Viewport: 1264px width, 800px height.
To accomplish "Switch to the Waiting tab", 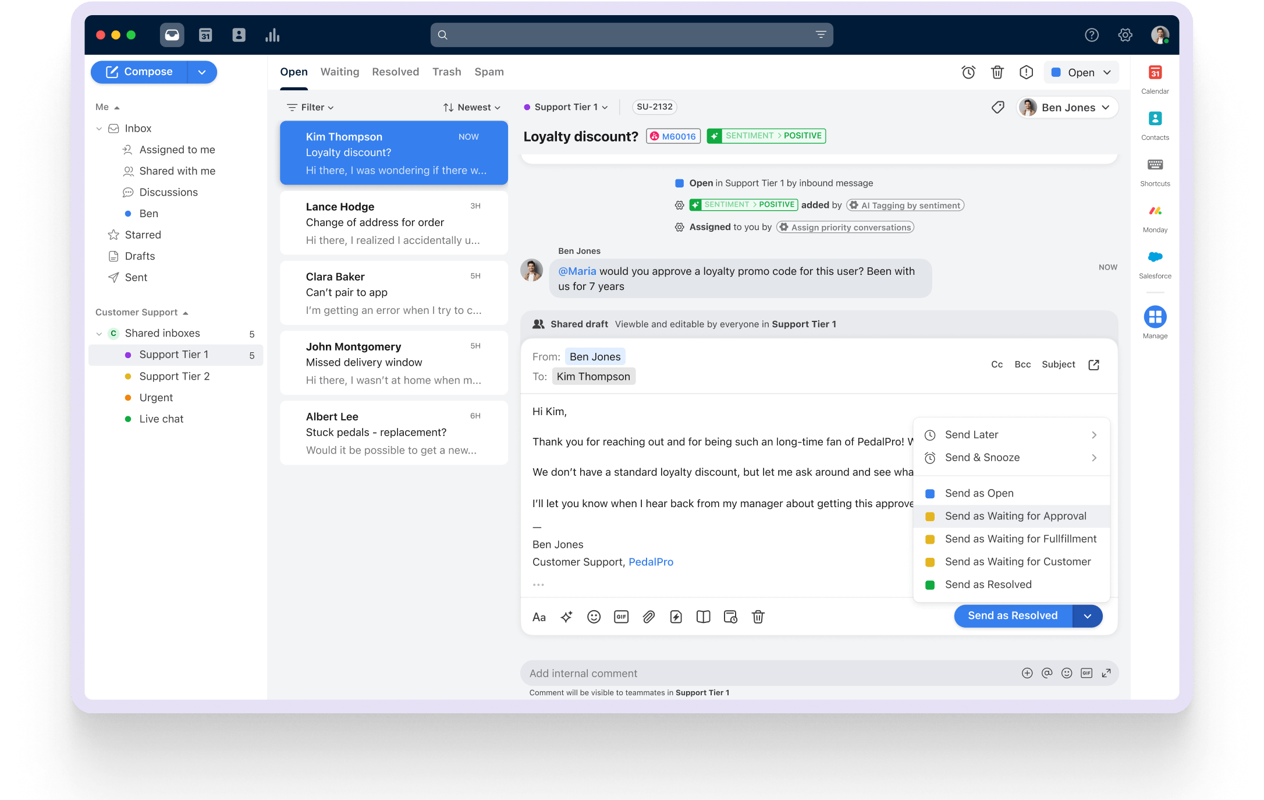I will coord(339,72).
